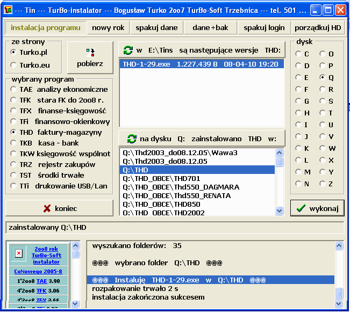
Task: Open the CoNowego 2005-8 link
Action: [x=38, y=272]
